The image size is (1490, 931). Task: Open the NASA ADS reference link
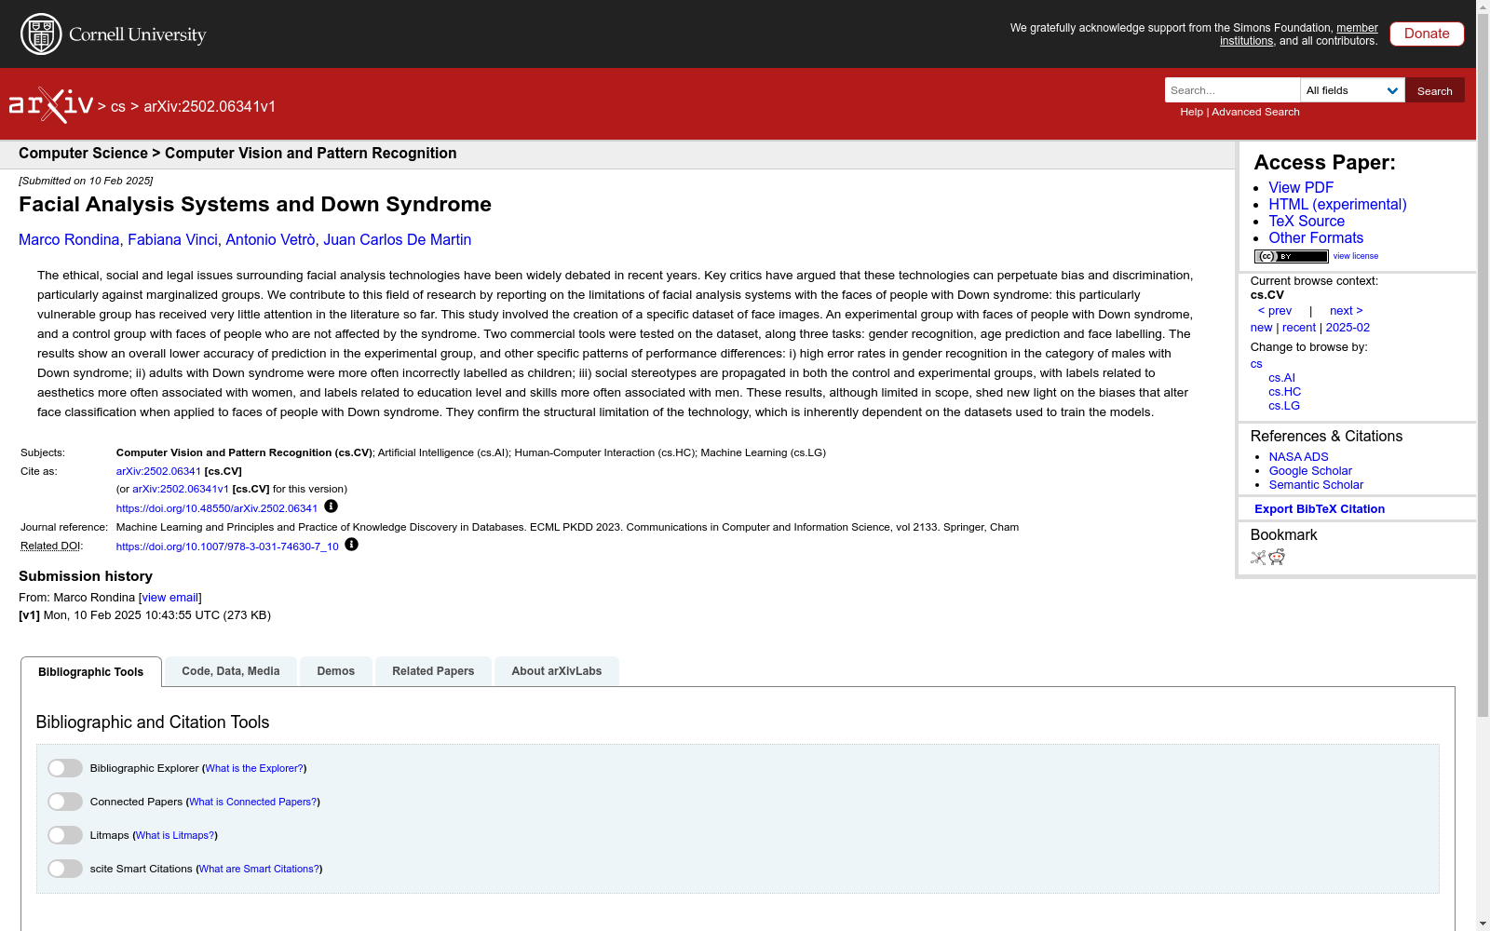[x=1298, y=457]
